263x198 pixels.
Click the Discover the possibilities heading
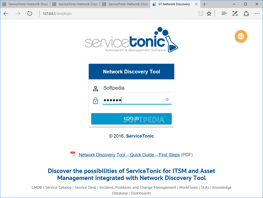[x=131, y=174]
